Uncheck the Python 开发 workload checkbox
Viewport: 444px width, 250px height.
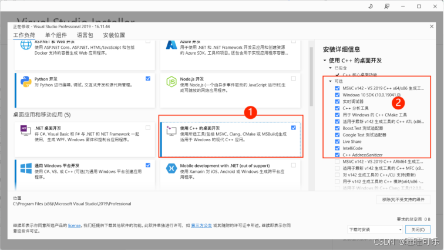[148, 79]
